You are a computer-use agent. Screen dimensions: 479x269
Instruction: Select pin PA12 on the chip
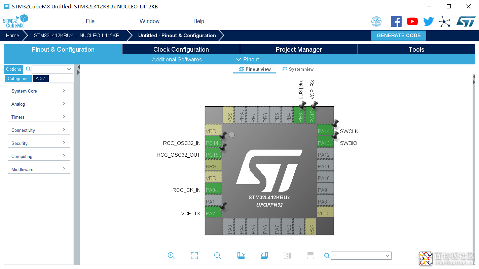[325, 153]
